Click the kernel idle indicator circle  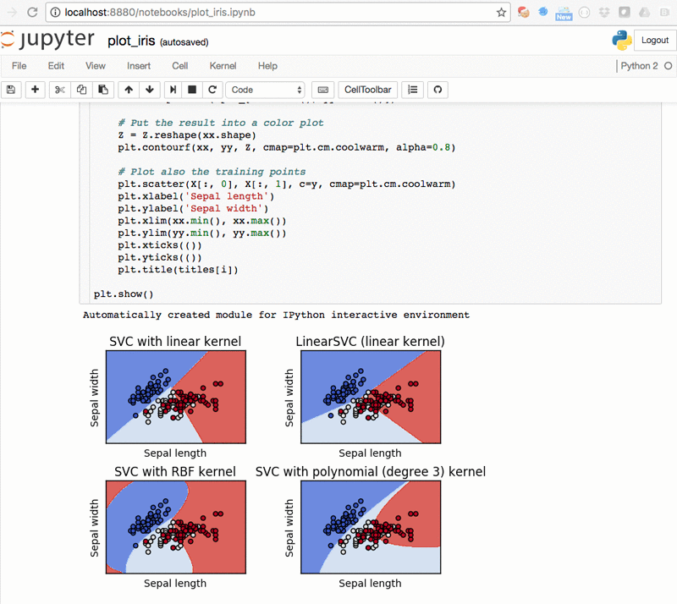pos(668,66)
